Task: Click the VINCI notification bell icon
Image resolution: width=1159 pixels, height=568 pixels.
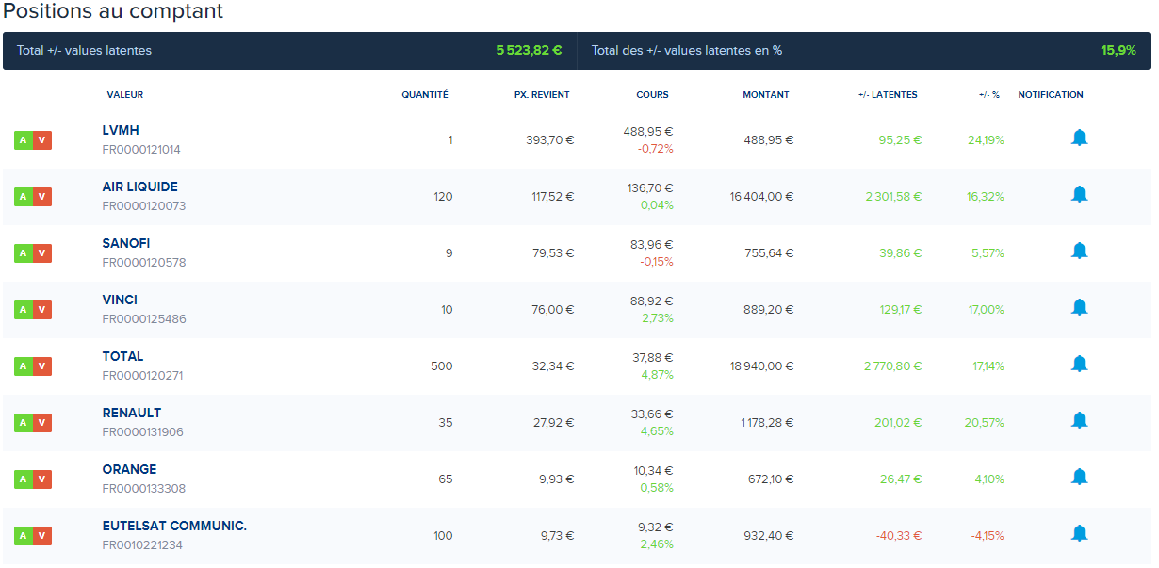Action: (1079, 308)
